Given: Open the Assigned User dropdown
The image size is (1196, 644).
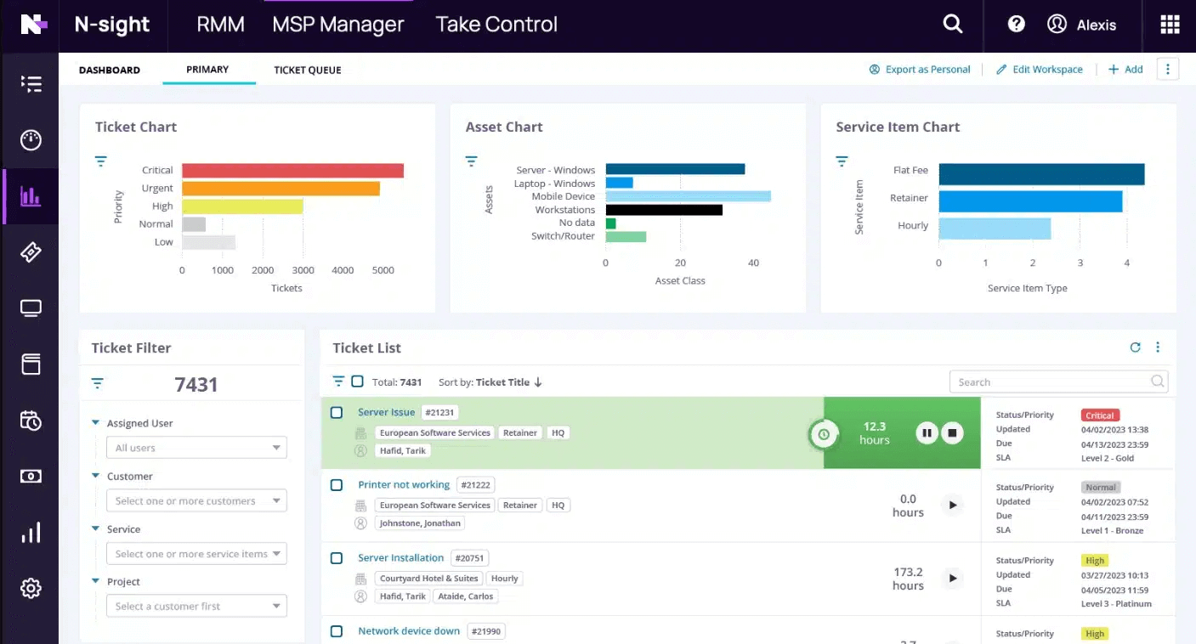Looking at the screenshot, I should point(196,448).
